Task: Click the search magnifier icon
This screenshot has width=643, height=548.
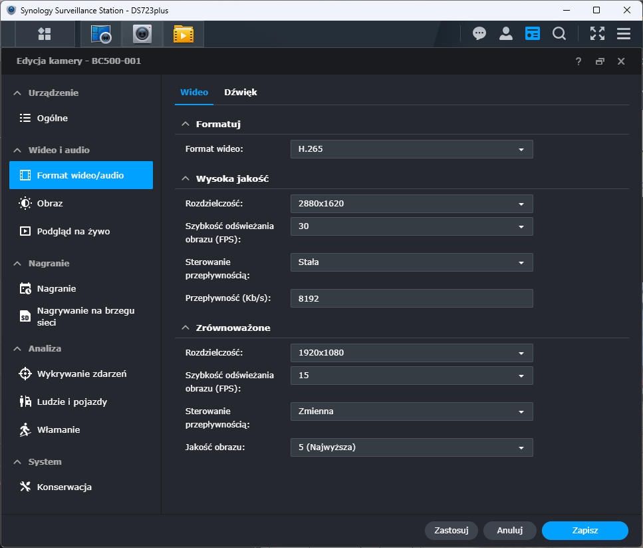Action: tap(559, 33)
